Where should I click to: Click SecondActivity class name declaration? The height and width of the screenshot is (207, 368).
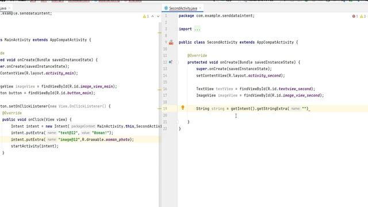point(222,43)
